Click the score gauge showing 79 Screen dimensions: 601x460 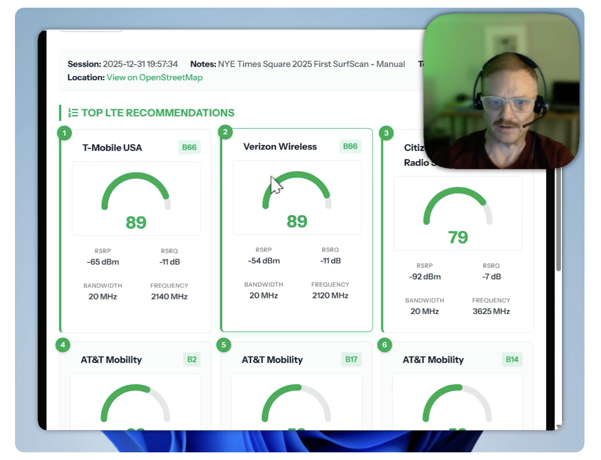pos(457,214)
